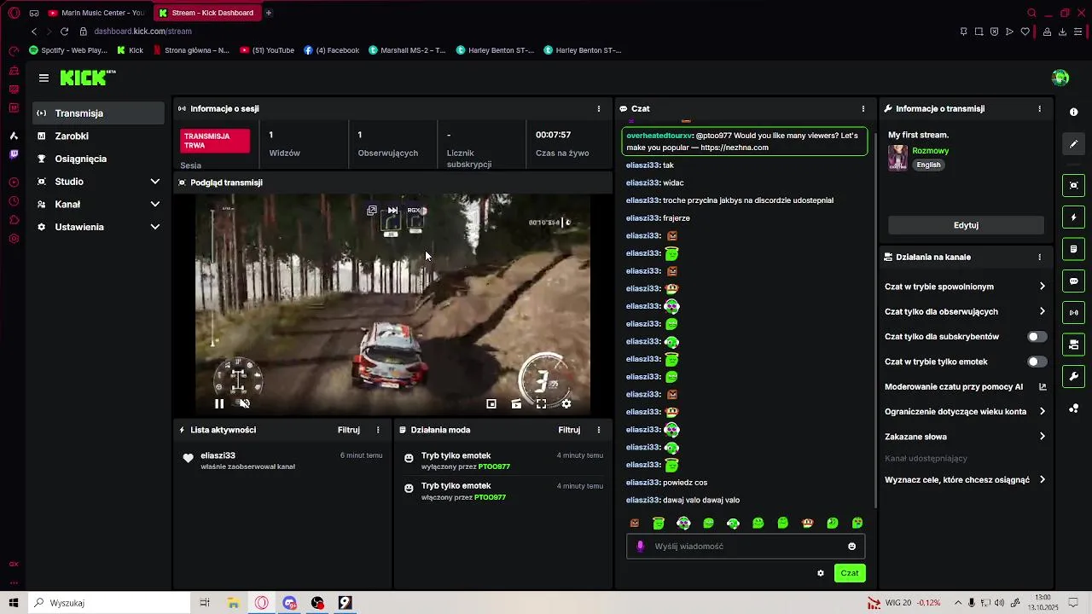The height and width of the screenshot is (614, 1092).
Task: Open the Facebook bookmark
Action: 332,50
